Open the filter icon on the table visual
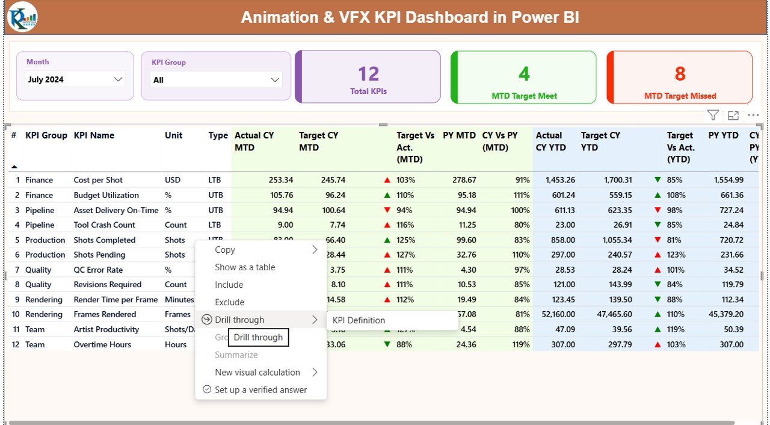Screen dimensions: 770x425 [713, 114]
